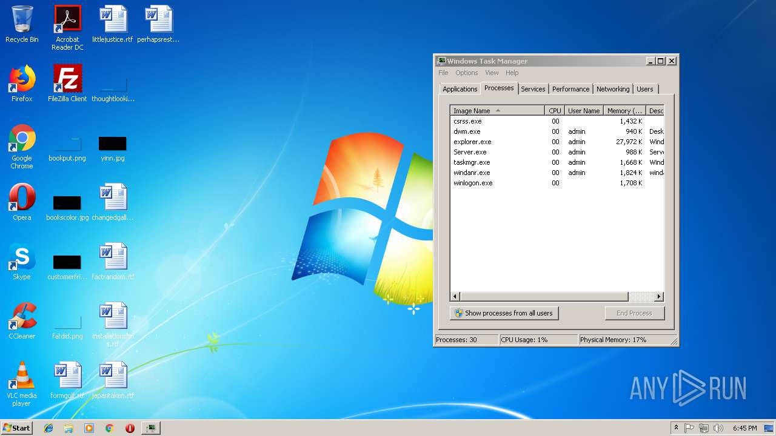Switch to the Performance tab
The image size is (776, 436).
pos(570,89)
